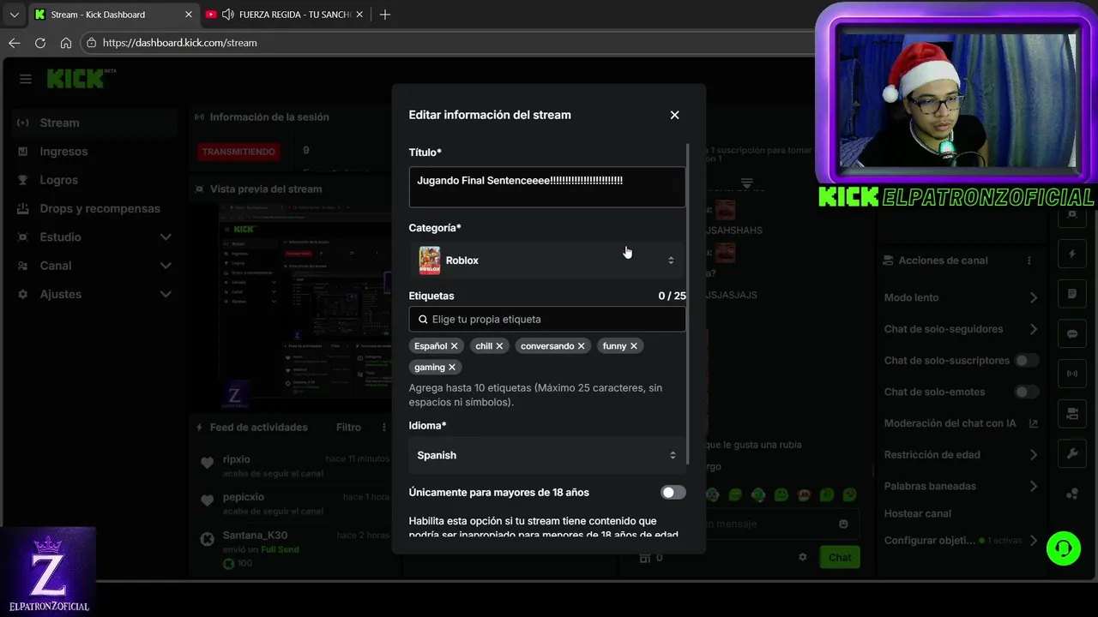The image size is (1098, 617).
Task: Click the chat bubble icon in right rail
Action: tap(1072, 334)
